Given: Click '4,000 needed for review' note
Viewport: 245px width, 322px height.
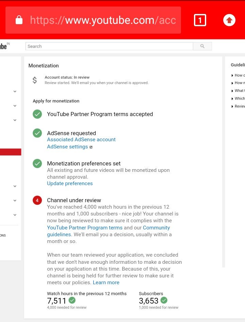Looking at the screenshot, I should coord(67,307).
